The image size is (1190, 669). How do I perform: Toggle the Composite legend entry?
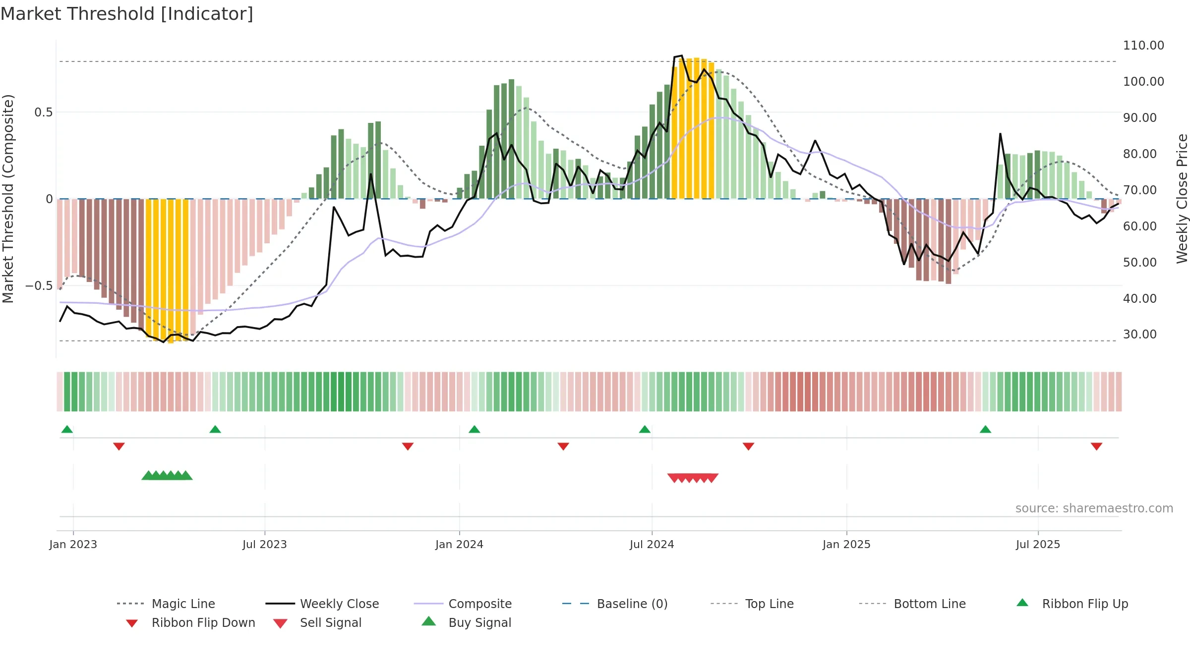pos(463,604)
